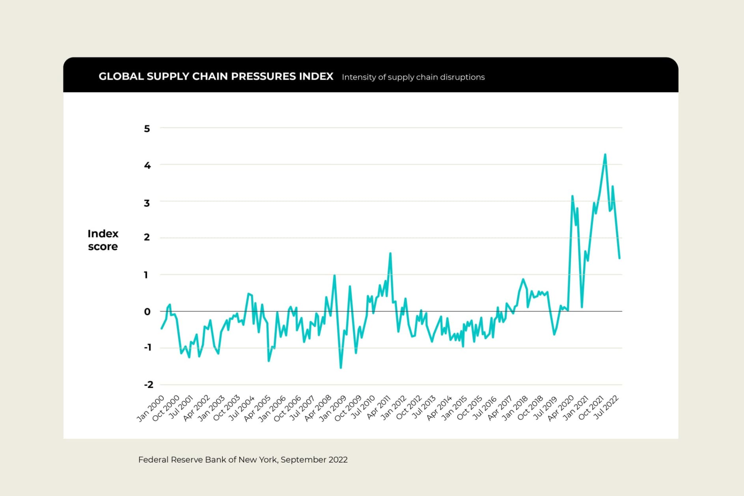Select the subtitle Intensity of supply chain disruptions

point(414,77)
